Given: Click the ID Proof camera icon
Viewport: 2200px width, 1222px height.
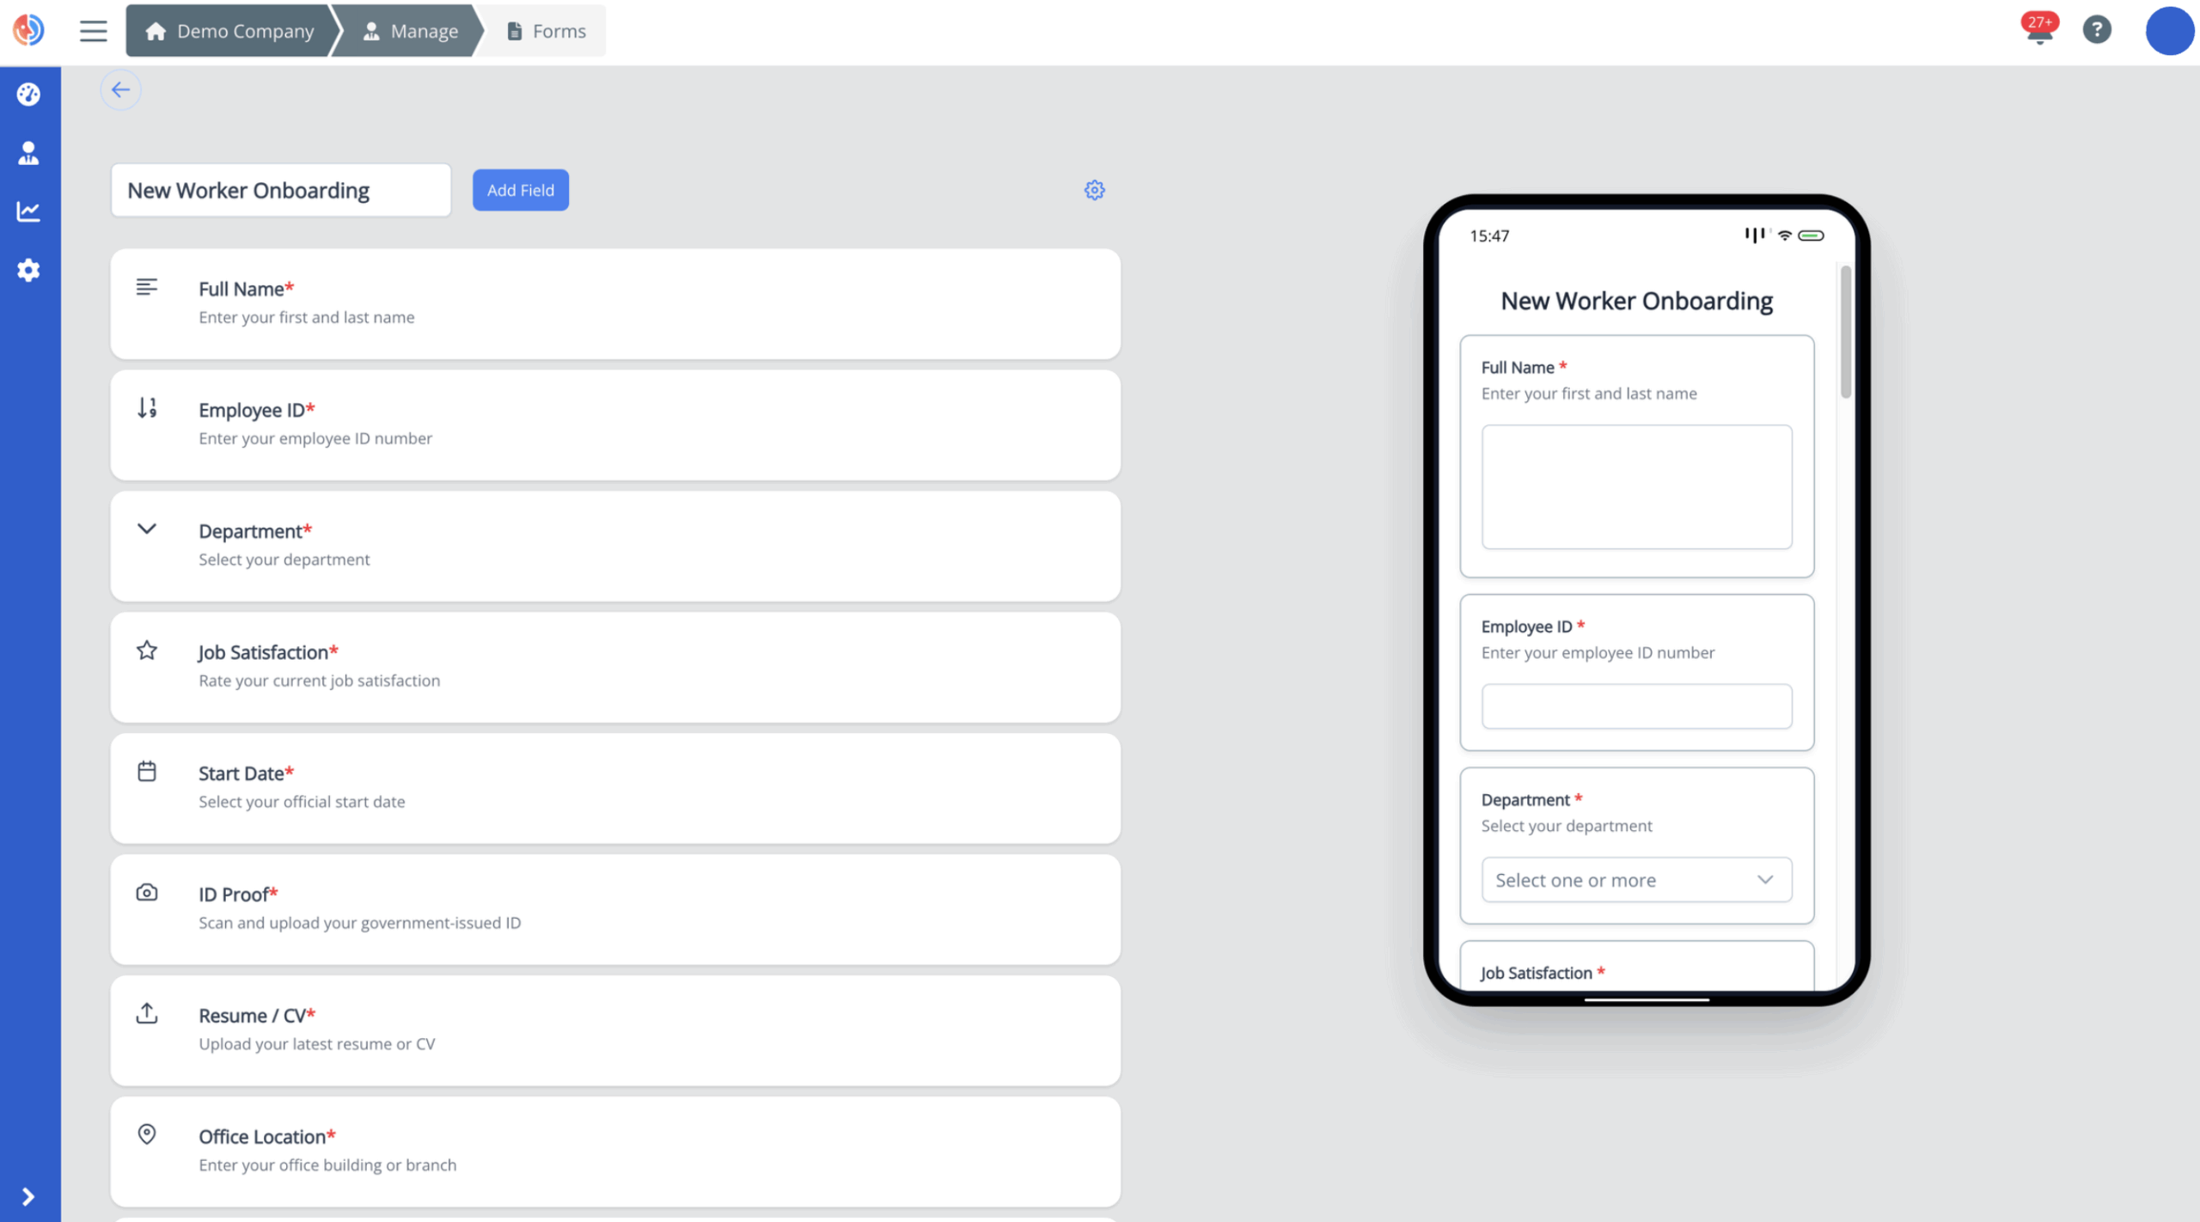Looking at the screenshot, I should pos(147,892).
